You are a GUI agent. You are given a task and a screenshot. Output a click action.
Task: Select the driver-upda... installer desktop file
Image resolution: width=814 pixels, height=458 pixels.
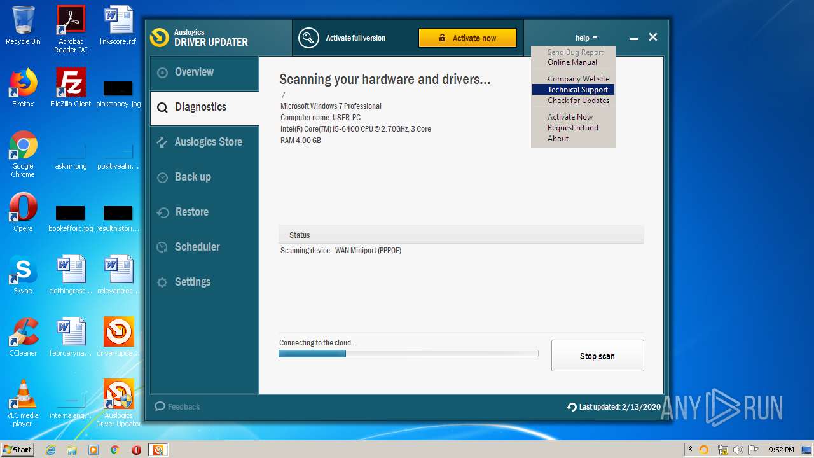click(118, 337)
